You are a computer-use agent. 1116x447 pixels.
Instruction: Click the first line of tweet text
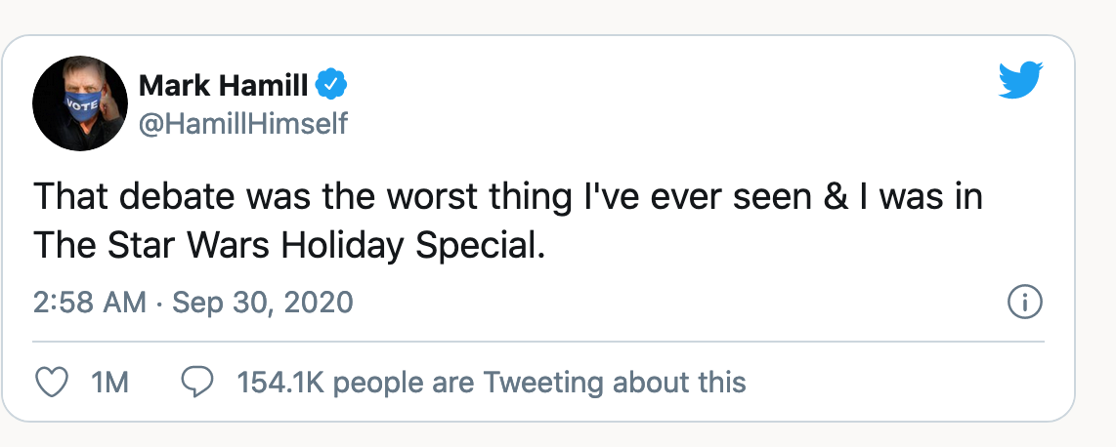click(x=508, y=196)
